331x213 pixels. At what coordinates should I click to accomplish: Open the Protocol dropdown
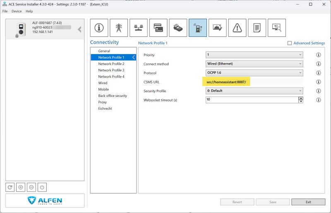(x=254, y=73)
